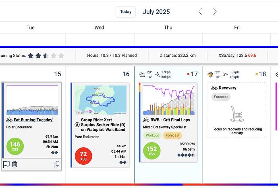The height and width of the screenshot is (188, 278).
Task: Set training status via the star rating
Action: pyautogui.click(x=46, y=56)
